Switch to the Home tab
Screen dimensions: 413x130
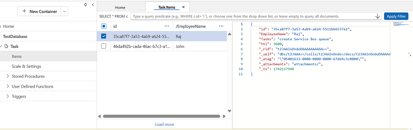coord(120,7)
